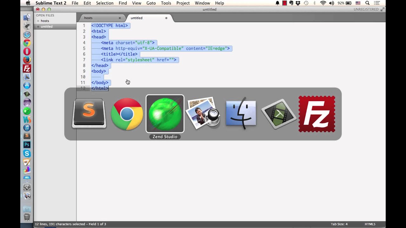
Task: Switch to the hosts tab
Action: [101, 18]
